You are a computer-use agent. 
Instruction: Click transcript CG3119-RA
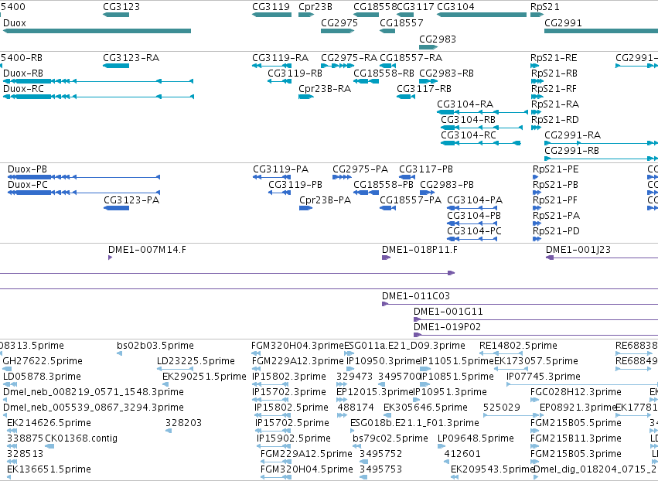coord(281,58)
